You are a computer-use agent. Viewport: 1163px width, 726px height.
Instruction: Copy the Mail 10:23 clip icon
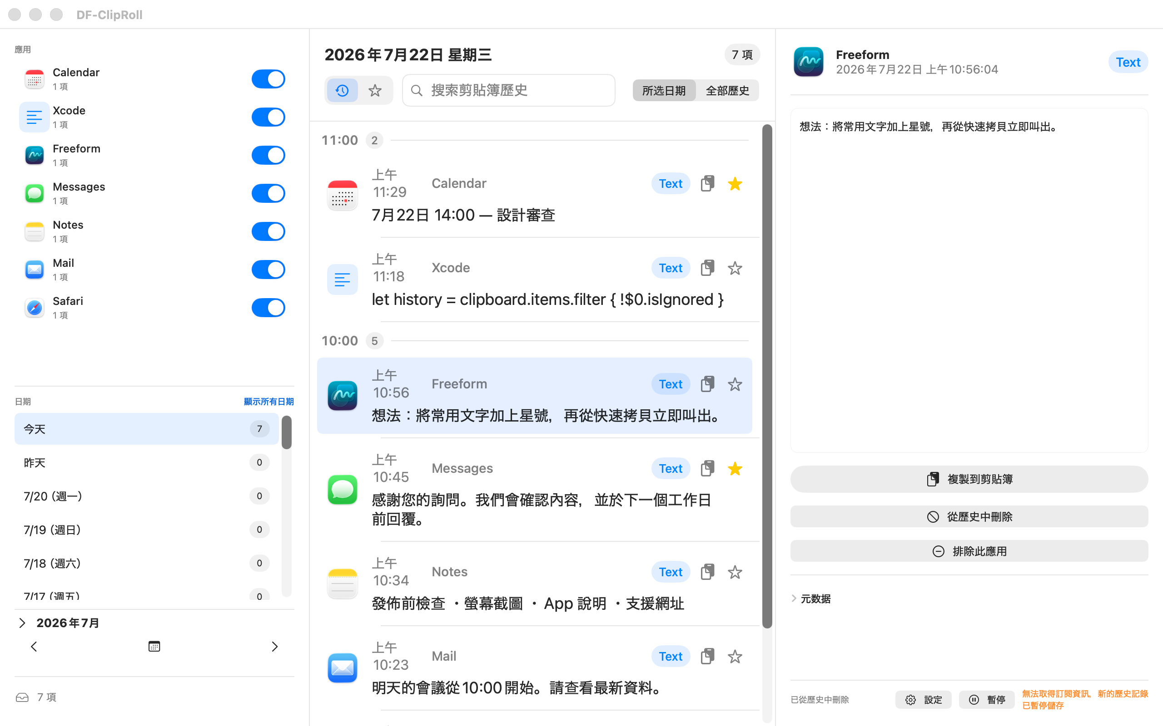pos(707,657)
